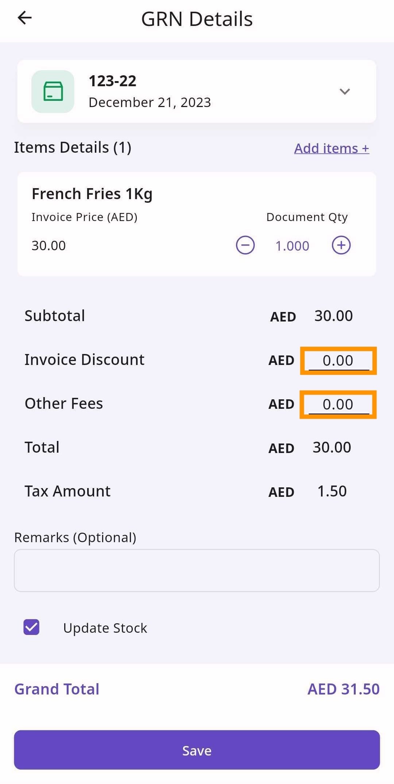This screenshot has height=784, width=394.
Task: Edit the invoice price 30.00 value
Action: pos(49,246)
